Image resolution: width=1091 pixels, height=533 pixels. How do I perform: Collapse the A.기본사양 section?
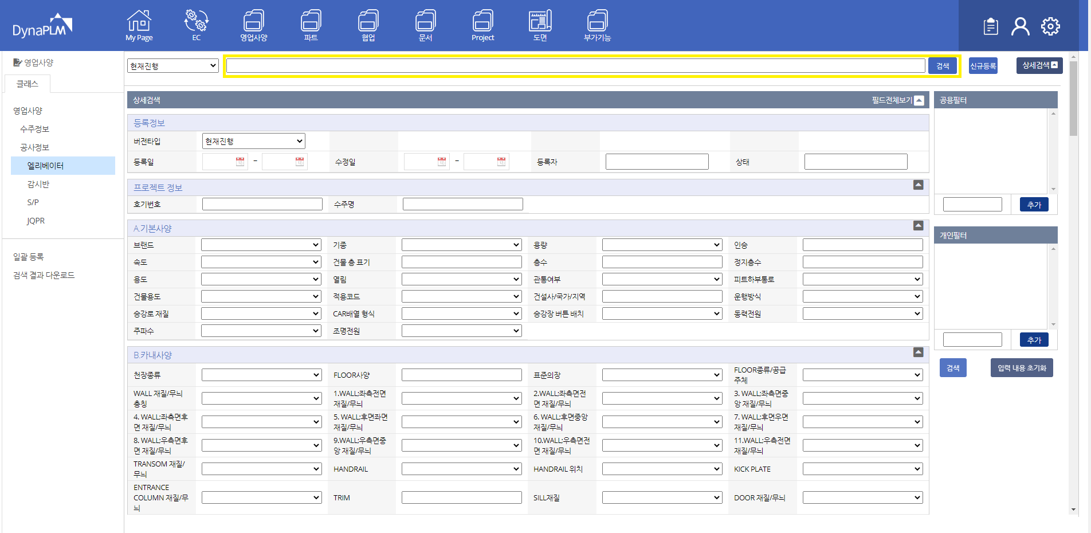[918, 225]
